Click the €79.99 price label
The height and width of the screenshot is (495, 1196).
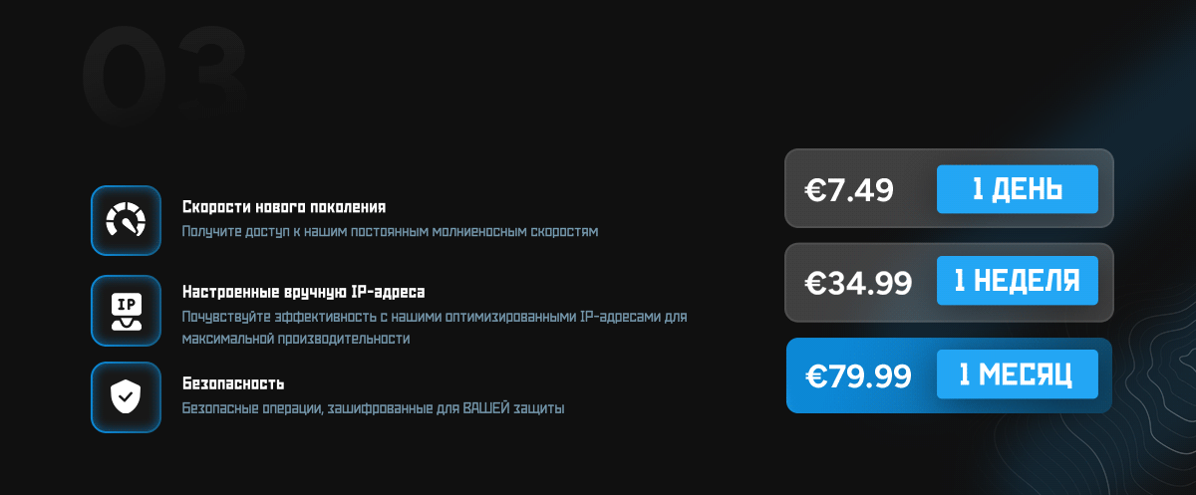click(x=859, y=375)
